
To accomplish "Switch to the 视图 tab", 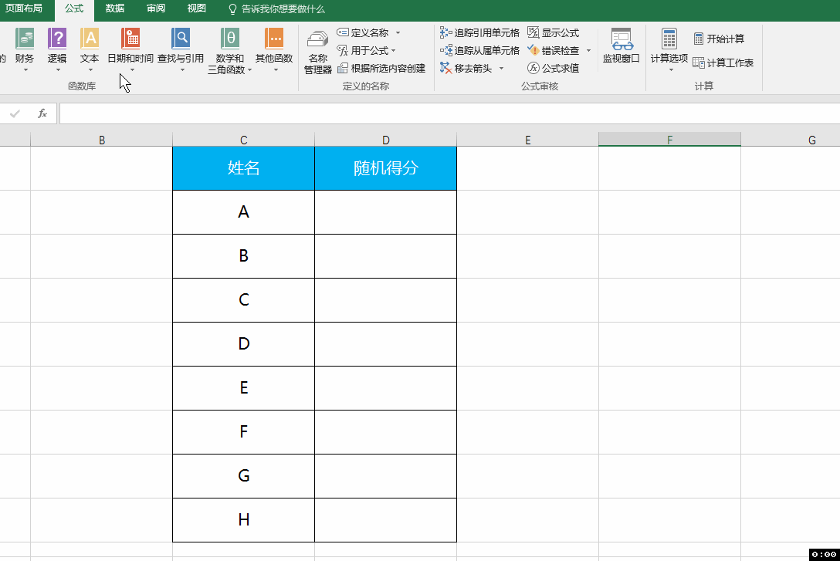I will (x=197, y=8).
